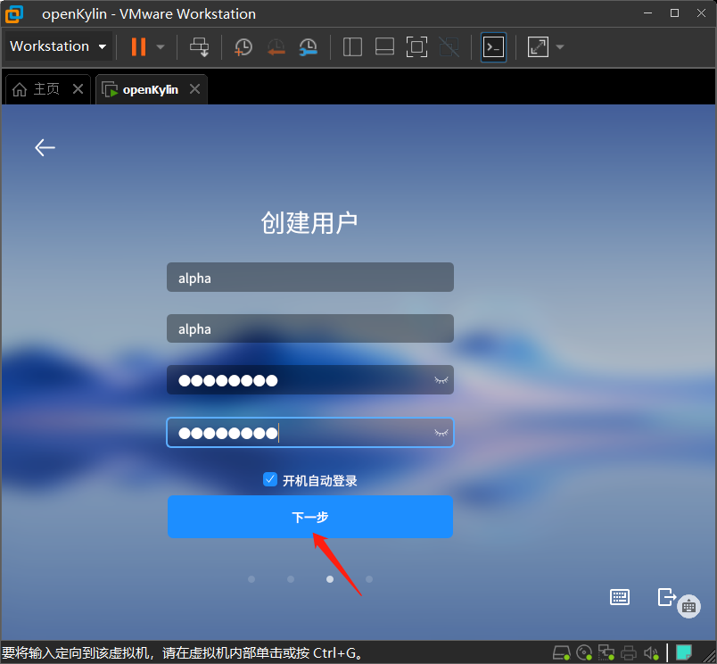
Task: Click the disabled Unity mode icon
Action: (449, 46)
